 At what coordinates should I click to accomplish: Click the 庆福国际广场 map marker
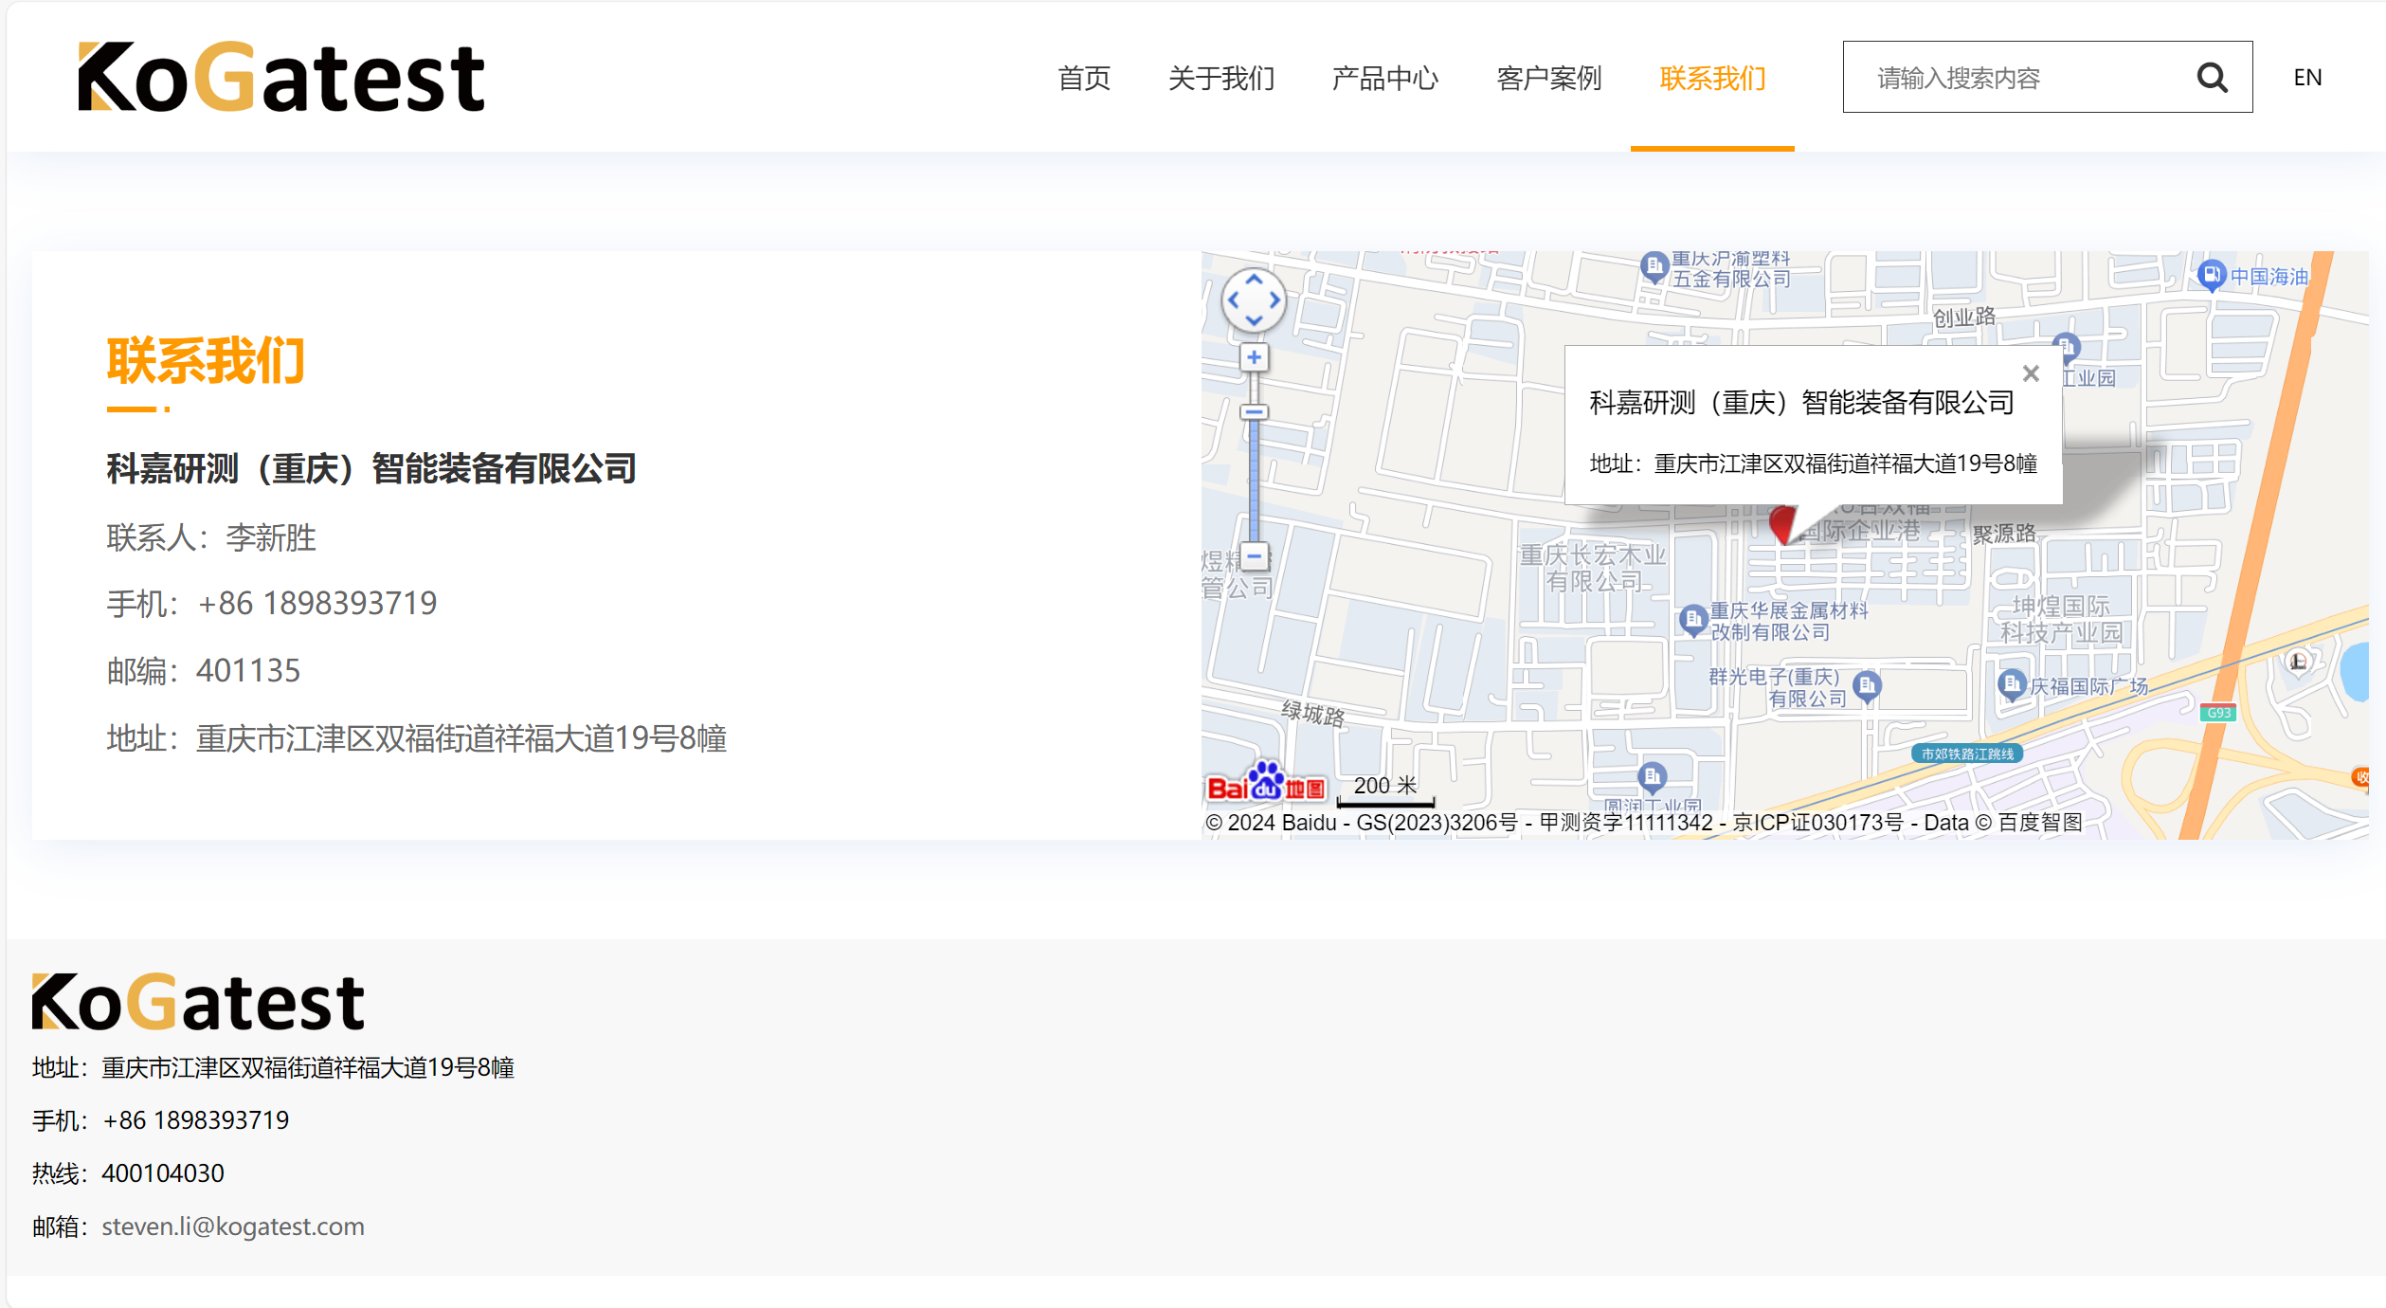[2010, 683]
